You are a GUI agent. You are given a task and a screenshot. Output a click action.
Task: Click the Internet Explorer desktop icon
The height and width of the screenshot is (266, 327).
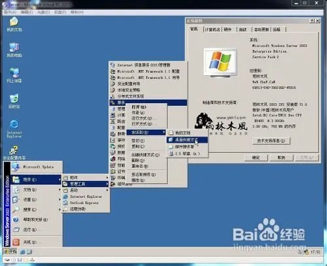click(14, 129)
